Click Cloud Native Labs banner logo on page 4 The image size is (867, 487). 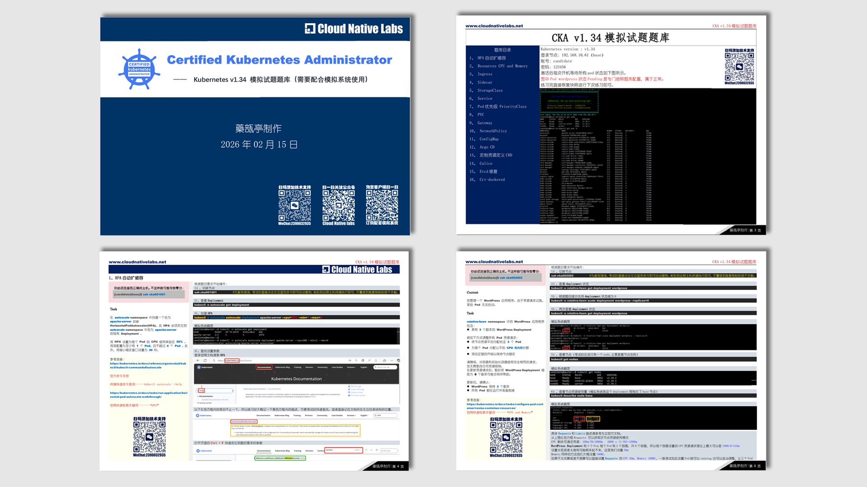[x=357, y=270]
